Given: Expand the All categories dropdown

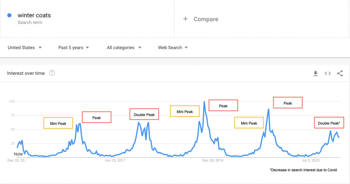Looking at the screenshot, I should point(124,48).
